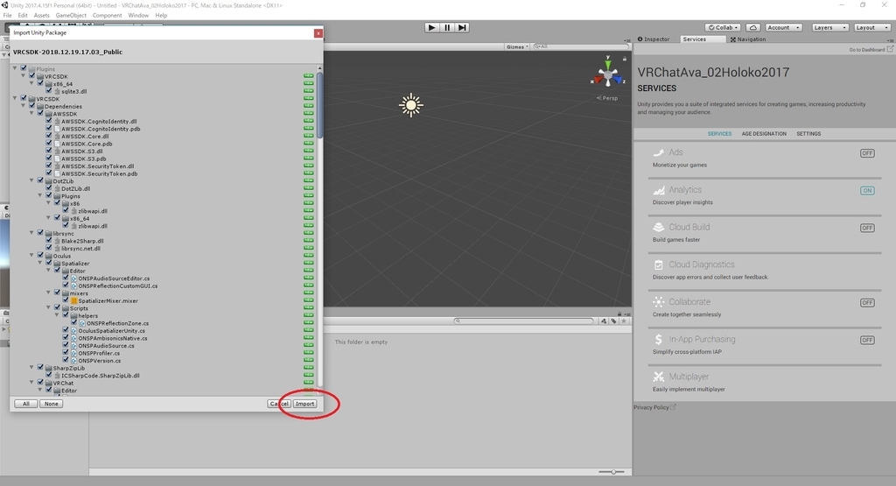Click the Pause button in the toolbar

point(447,27)
